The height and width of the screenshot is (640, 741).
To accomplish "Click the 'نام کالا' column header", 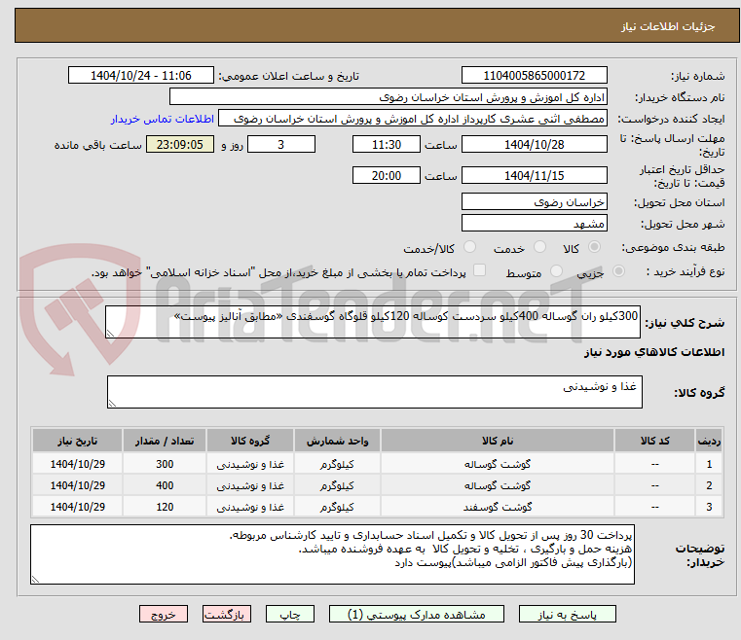I will [x=498, y=441].
